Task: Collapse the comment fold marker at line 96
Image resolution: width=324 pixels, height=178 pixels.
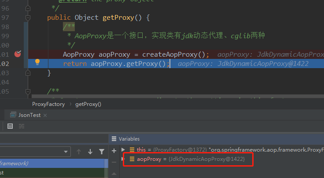Action: coord(28,8)
